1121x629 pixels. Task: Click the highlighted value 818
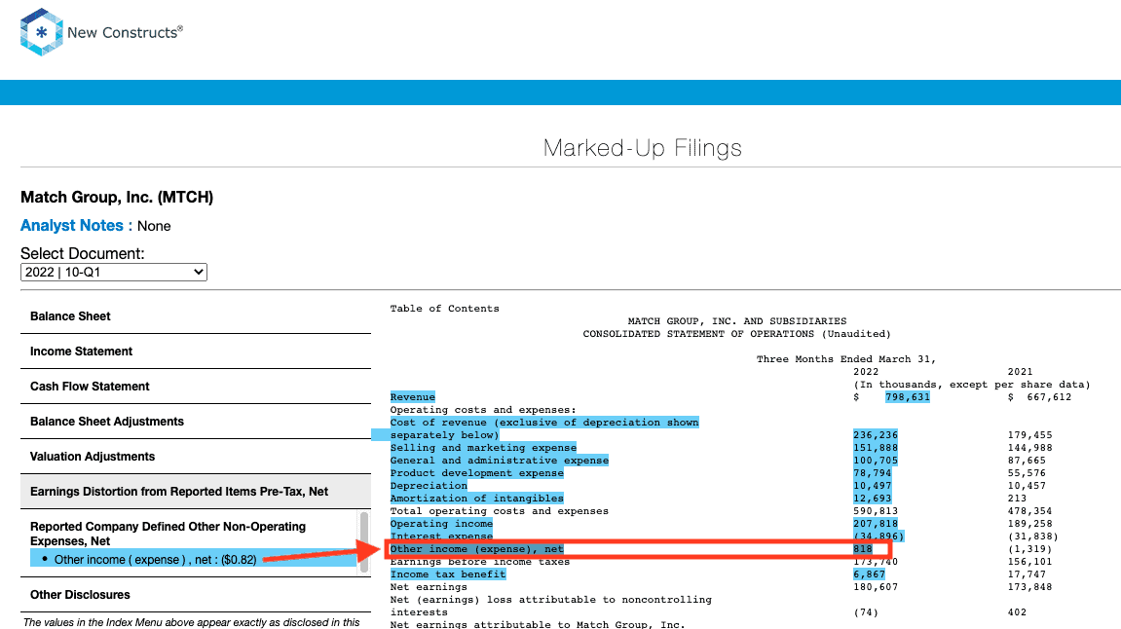click(x=863, y=550)
